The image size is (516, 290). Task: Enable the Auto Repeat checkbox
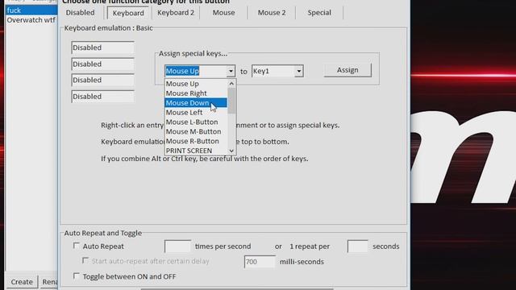[77, 246]
